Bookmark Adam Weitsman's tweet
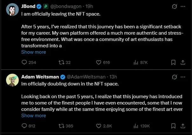 pyautogui.click(x=173, y=126)
